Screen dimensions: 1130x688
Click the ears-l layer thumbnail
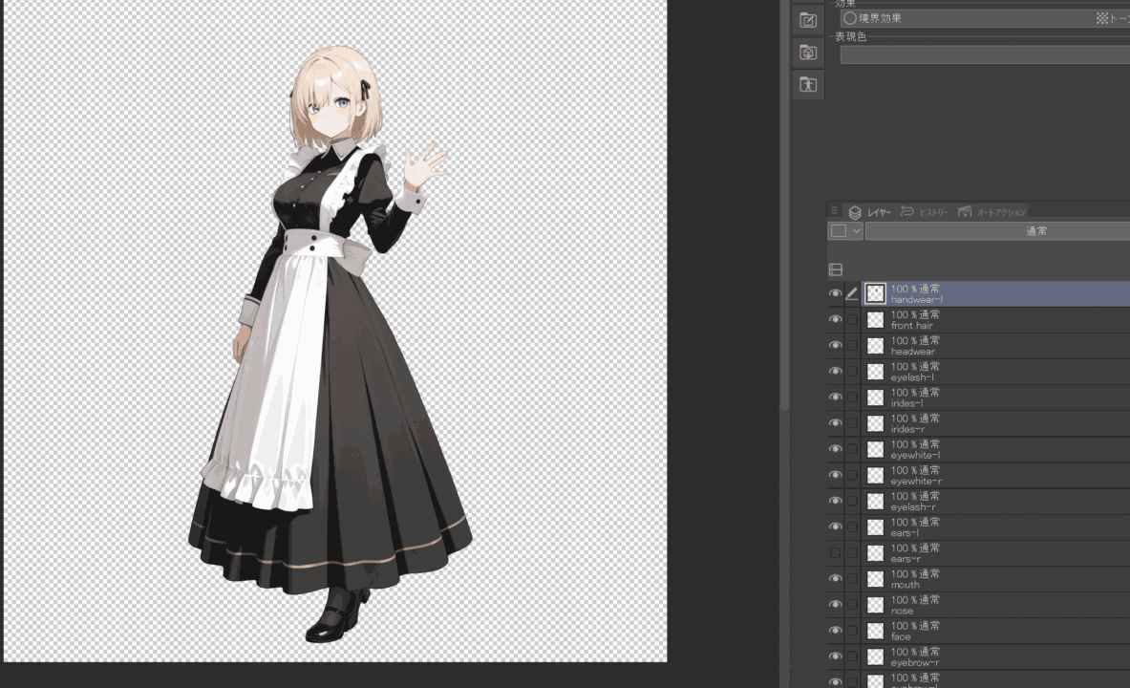tap(876, 527)
